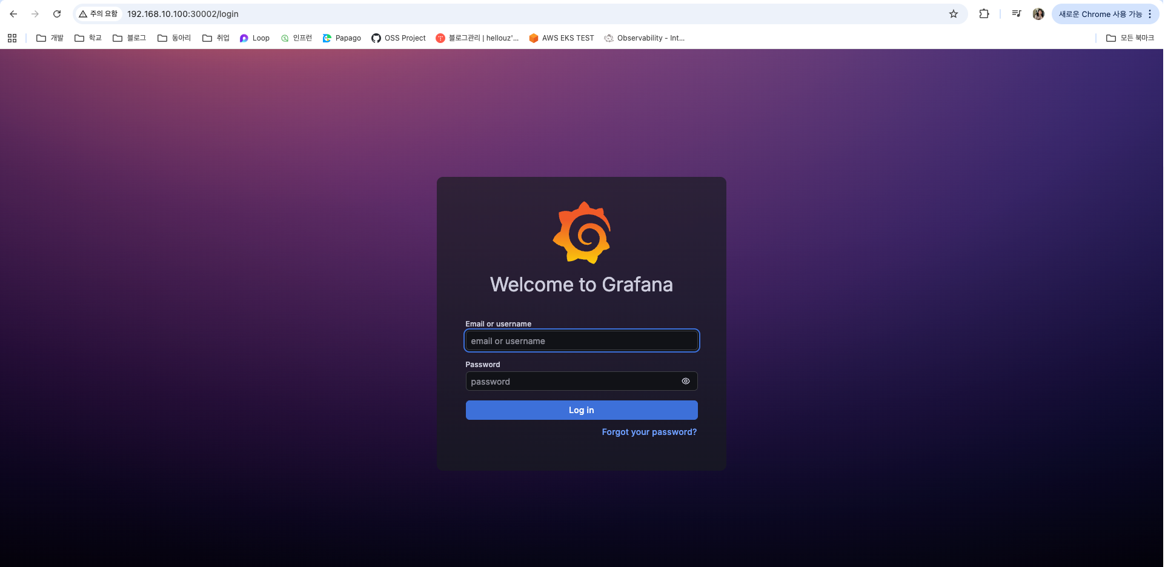Open the 취업 bookmark folder
This screenshot has width=1165, height=567.
click(216, 38)
